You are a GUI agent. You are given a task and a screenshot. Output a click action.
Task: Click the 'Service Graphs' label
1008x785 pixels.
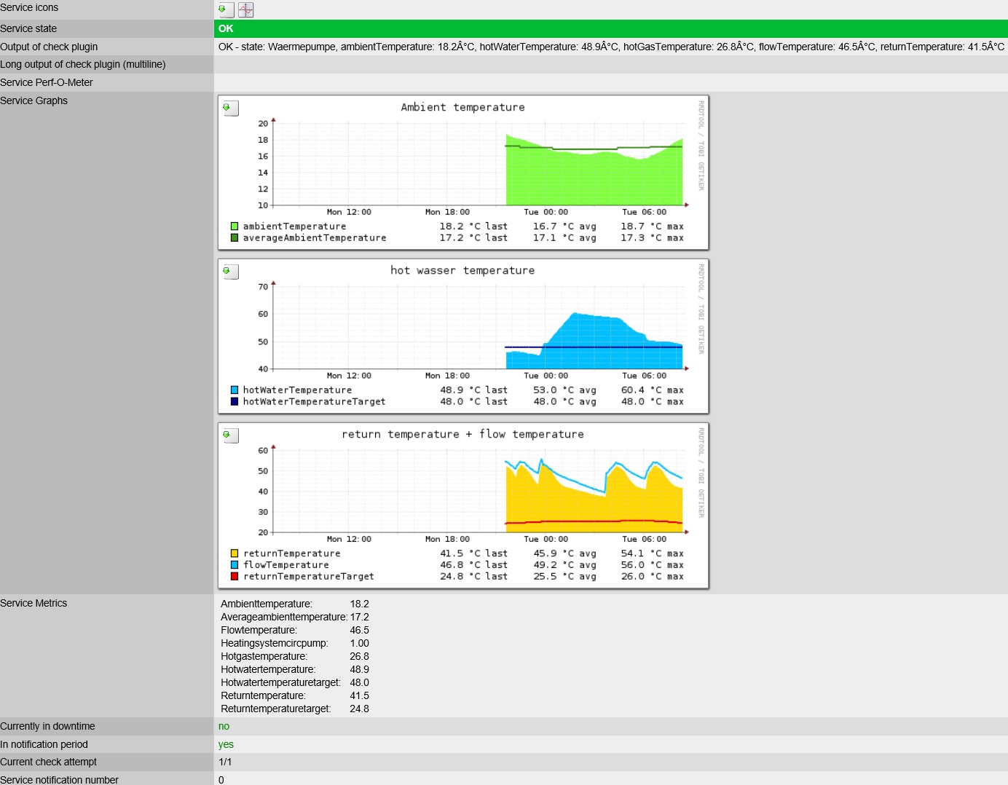point(34,100)
